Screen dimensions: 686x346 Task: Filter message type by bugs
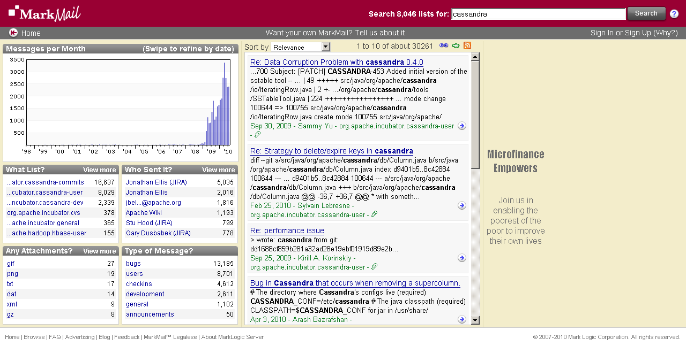tap(133, 264)
